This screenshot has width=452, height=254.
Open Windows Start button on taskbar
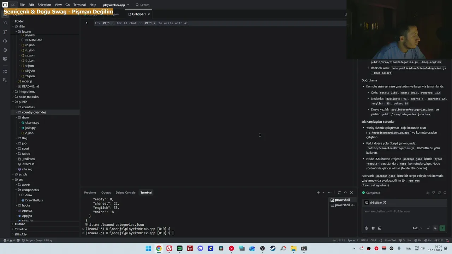click(148, 249)
